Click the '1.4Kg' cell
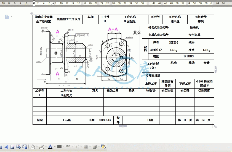 (206, 50)
